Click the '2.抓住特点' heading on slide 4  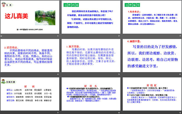coord(11,48)
